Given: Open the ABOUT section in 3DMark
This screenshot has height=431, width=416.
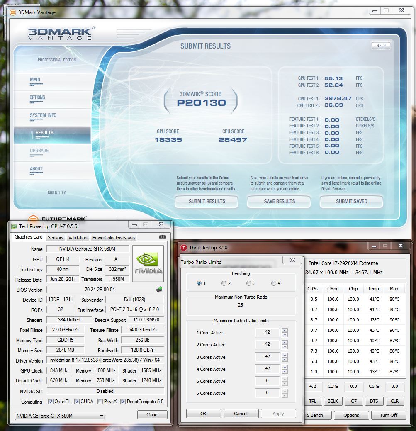Looking at the screenshot, I should click(x=36, y=169).
